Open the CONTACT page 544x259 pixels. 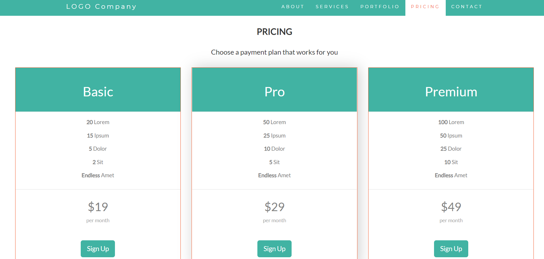tap(466, 6)
